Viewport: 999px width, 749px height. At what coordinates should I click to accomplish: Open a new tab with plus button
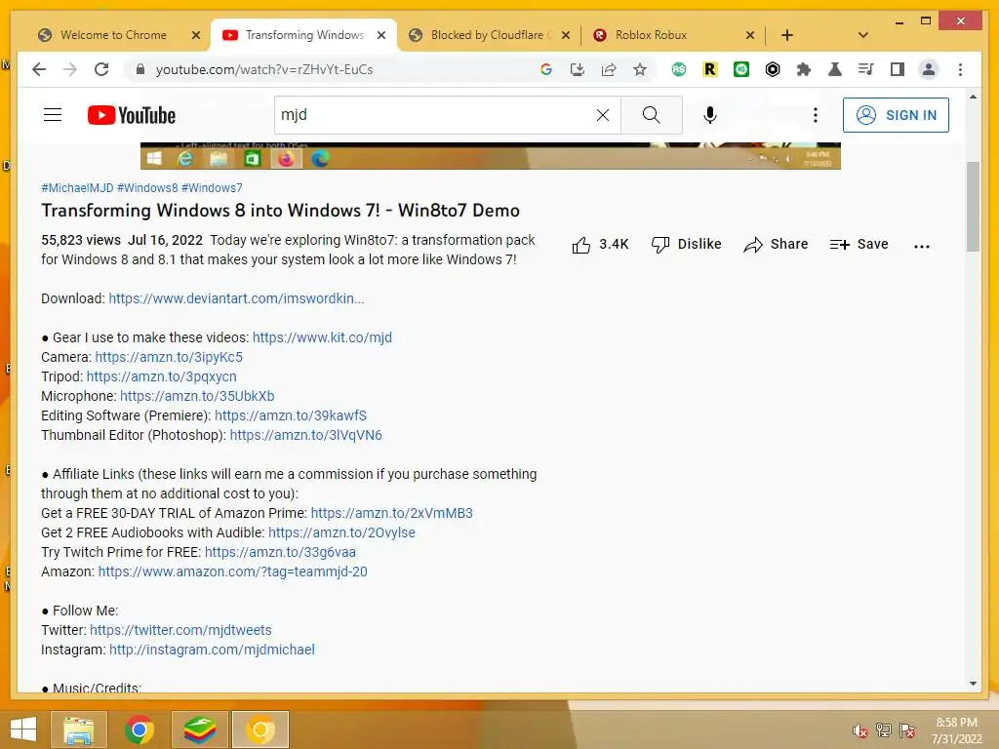(x=787, y=35)
